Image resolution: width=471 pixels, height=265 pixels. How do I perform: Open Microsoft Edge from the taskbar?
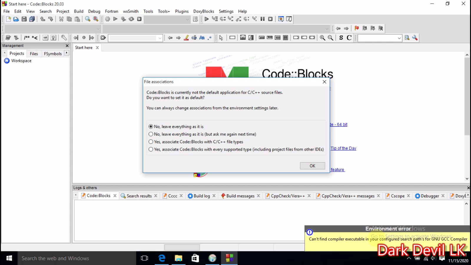click(162, 258)
